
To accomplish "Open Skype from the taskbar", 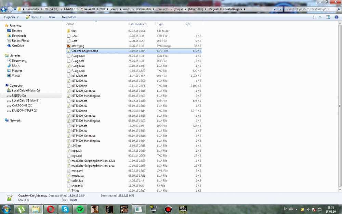I will [x=65, y=209].
